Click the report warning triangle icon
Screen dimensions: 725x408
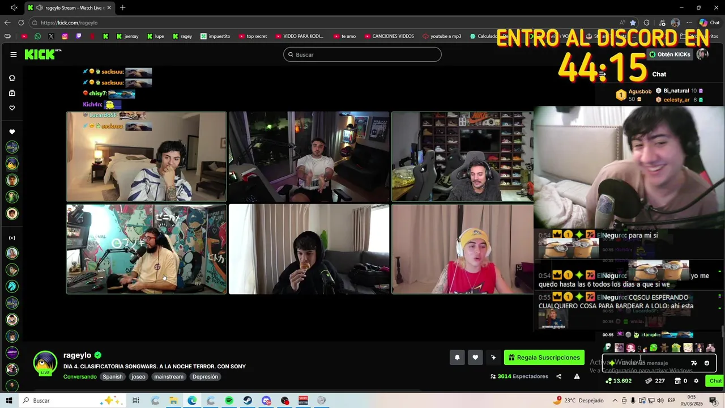pos(577,376)
